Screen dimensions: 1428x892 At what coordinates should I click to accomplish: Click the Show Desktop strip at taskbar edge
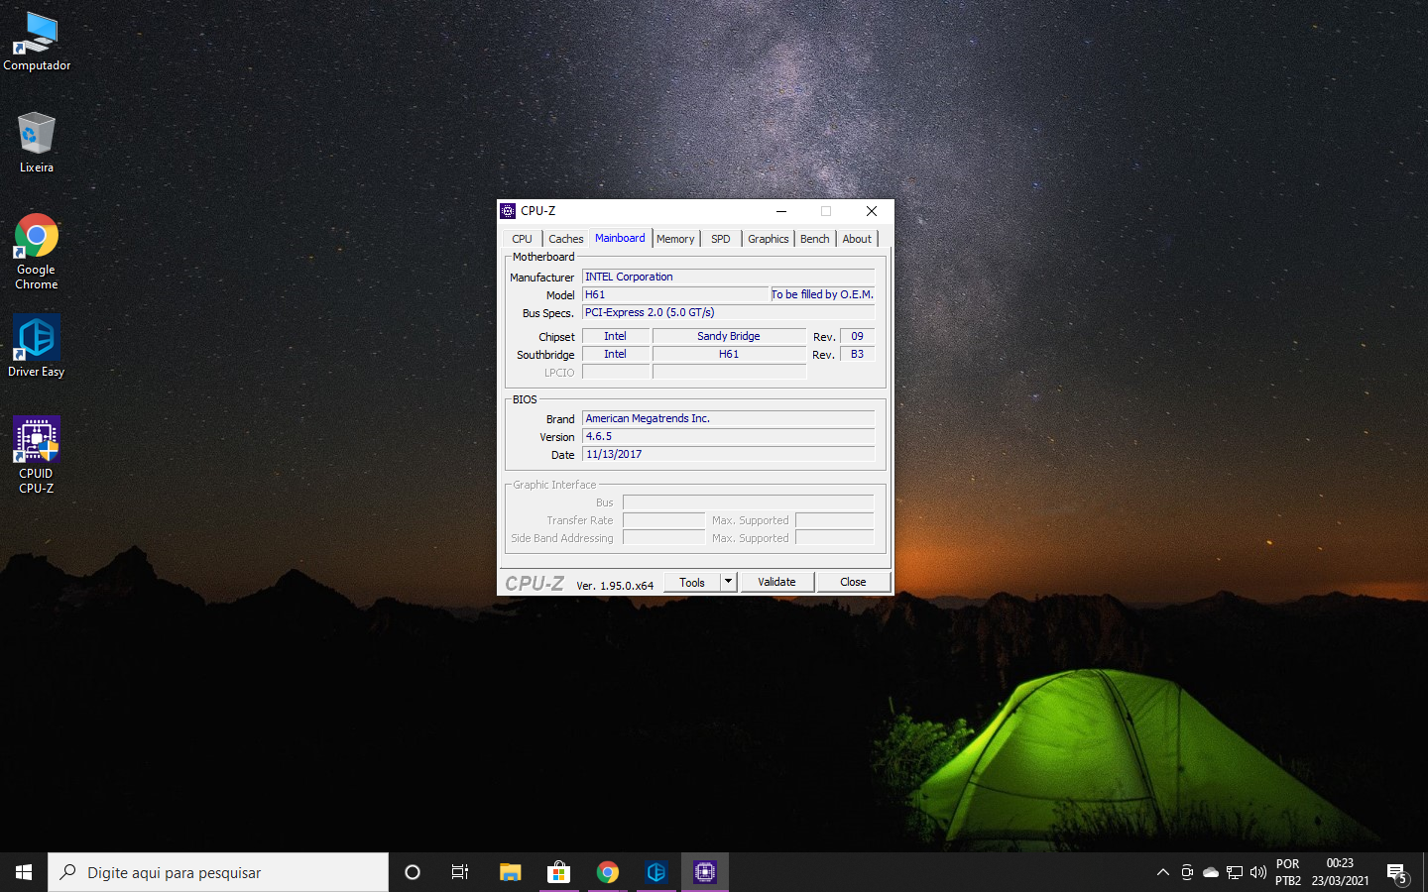pyautogui.click(x=1425, y=872)
